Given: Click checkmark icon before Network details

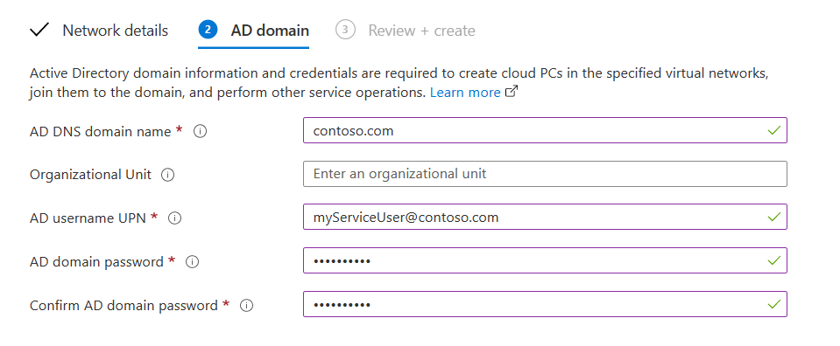Looking at the screenshot, I should [39, 30].
